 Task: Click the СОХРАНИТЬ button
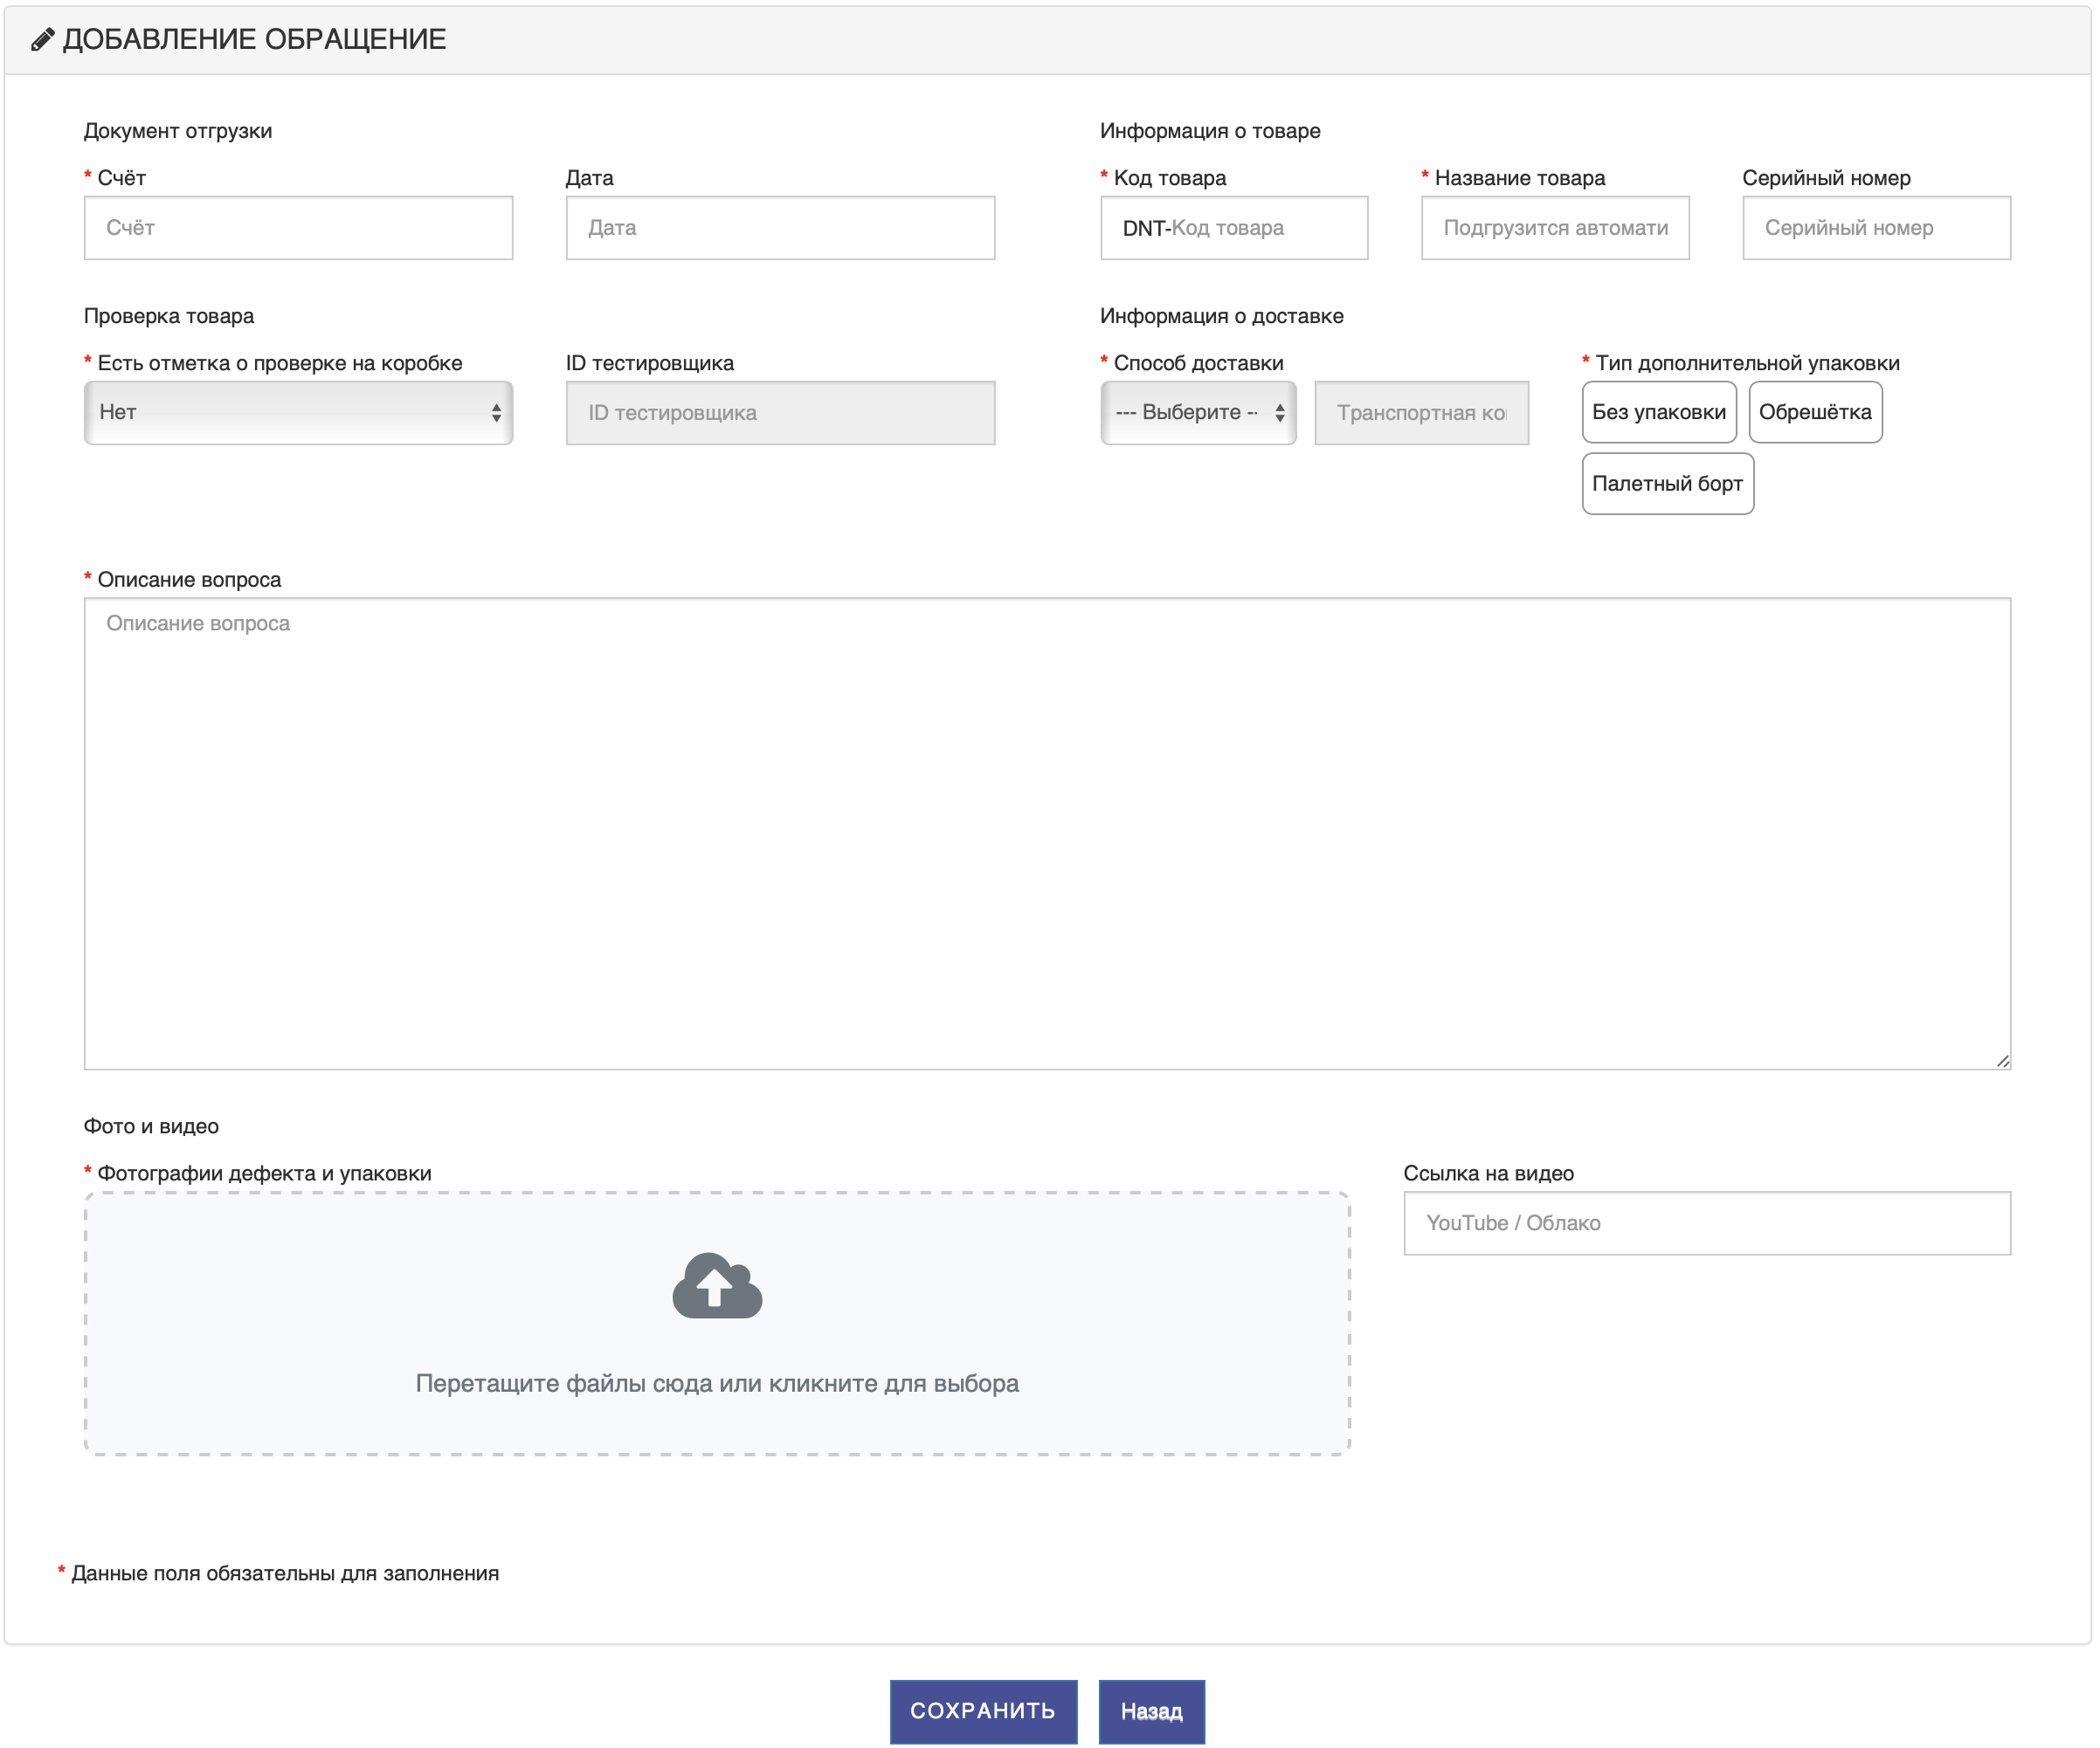point(983,1711)
